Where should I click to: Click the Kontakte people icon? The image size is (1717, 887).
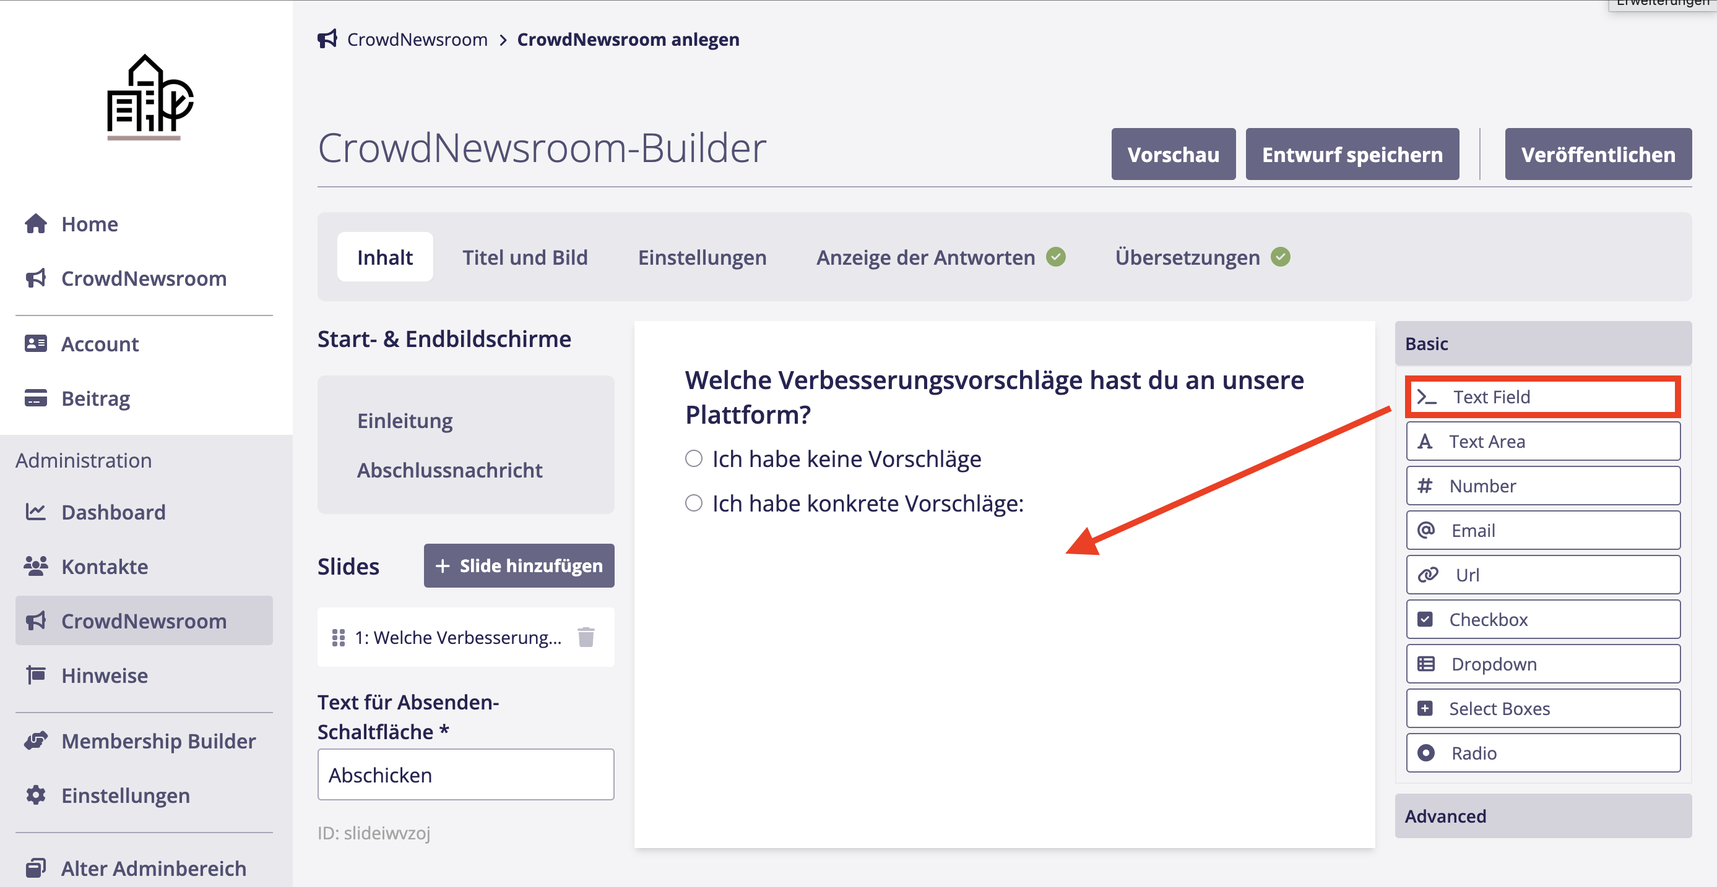coord(36,566)
